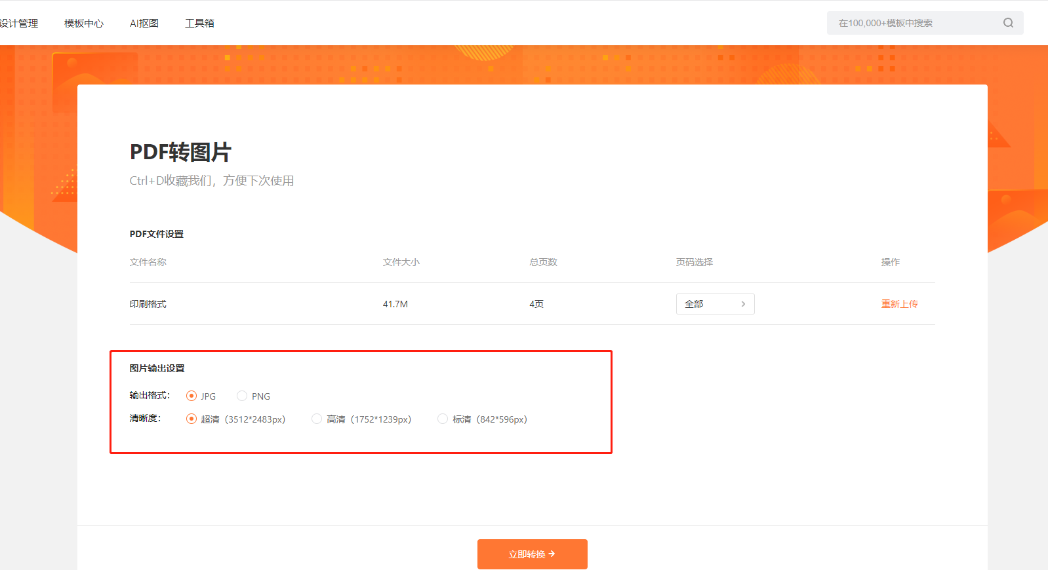This screenshot has height=570, width=1048.
Task: Open the AI抠图 navigation item
Action: click(x=144, y=24)
